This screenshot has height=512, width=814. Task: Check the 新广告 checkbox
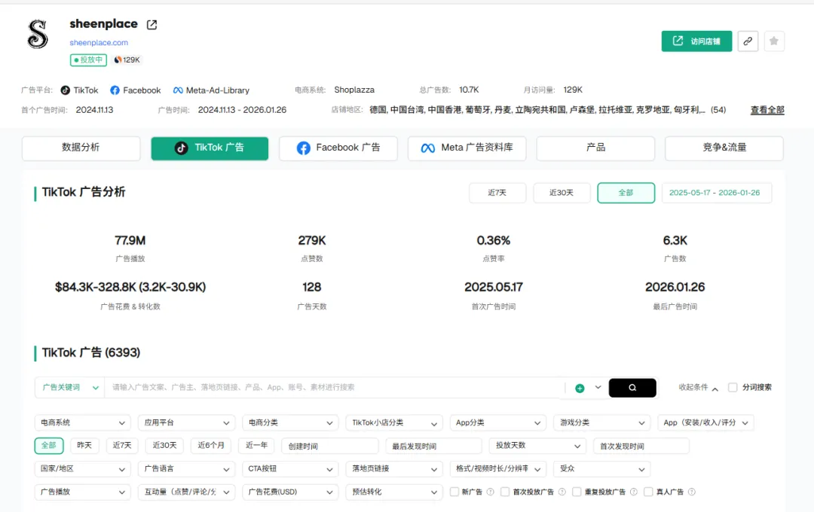454,492
